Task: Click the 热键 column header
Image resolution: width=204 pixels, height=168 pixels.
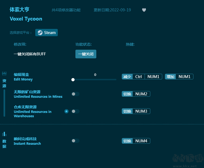Action: [x=130, y=44]
